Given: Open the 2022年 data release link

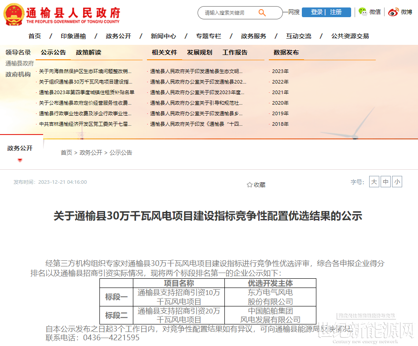Looking at the screenshot, I should [280, 82].
